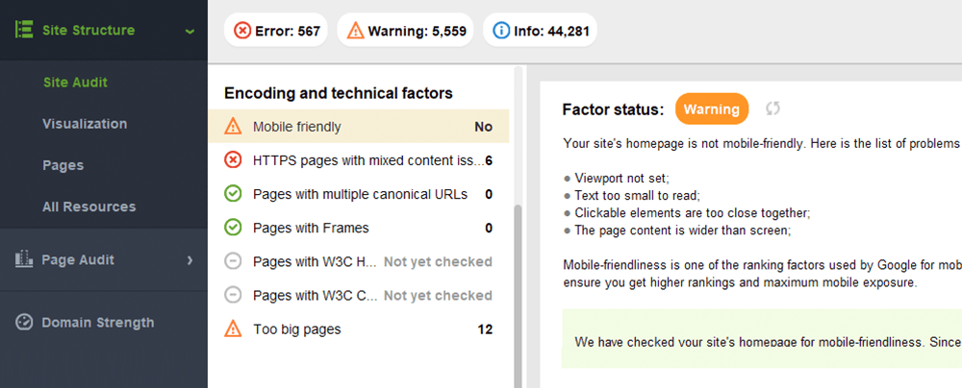Image resolution: width=962 pixels, height=388 pixels.
Task: Click the error icon for HTTPS mixed content
Action: pos(233,160)
